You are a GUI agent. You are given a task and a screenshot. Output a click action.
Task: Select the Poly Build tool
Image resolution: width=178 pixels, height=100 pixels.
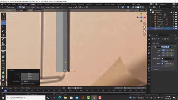3,72
